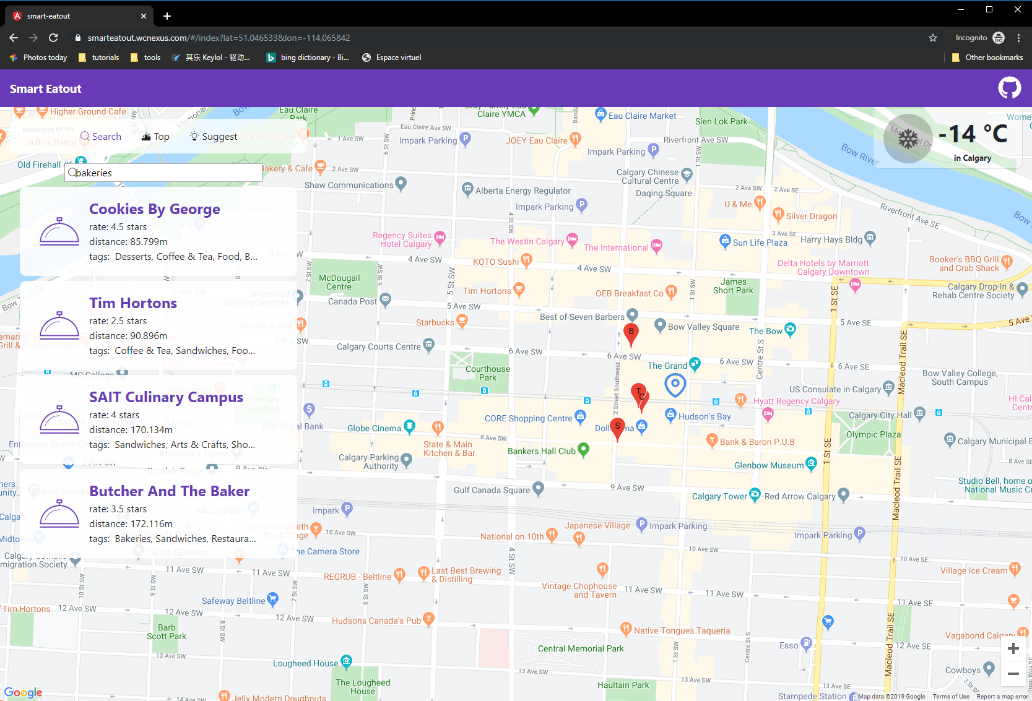This screenshot has height=701, width=1032.
Task: Open the tools bookmarks folder
Action: tap(145, 58)
